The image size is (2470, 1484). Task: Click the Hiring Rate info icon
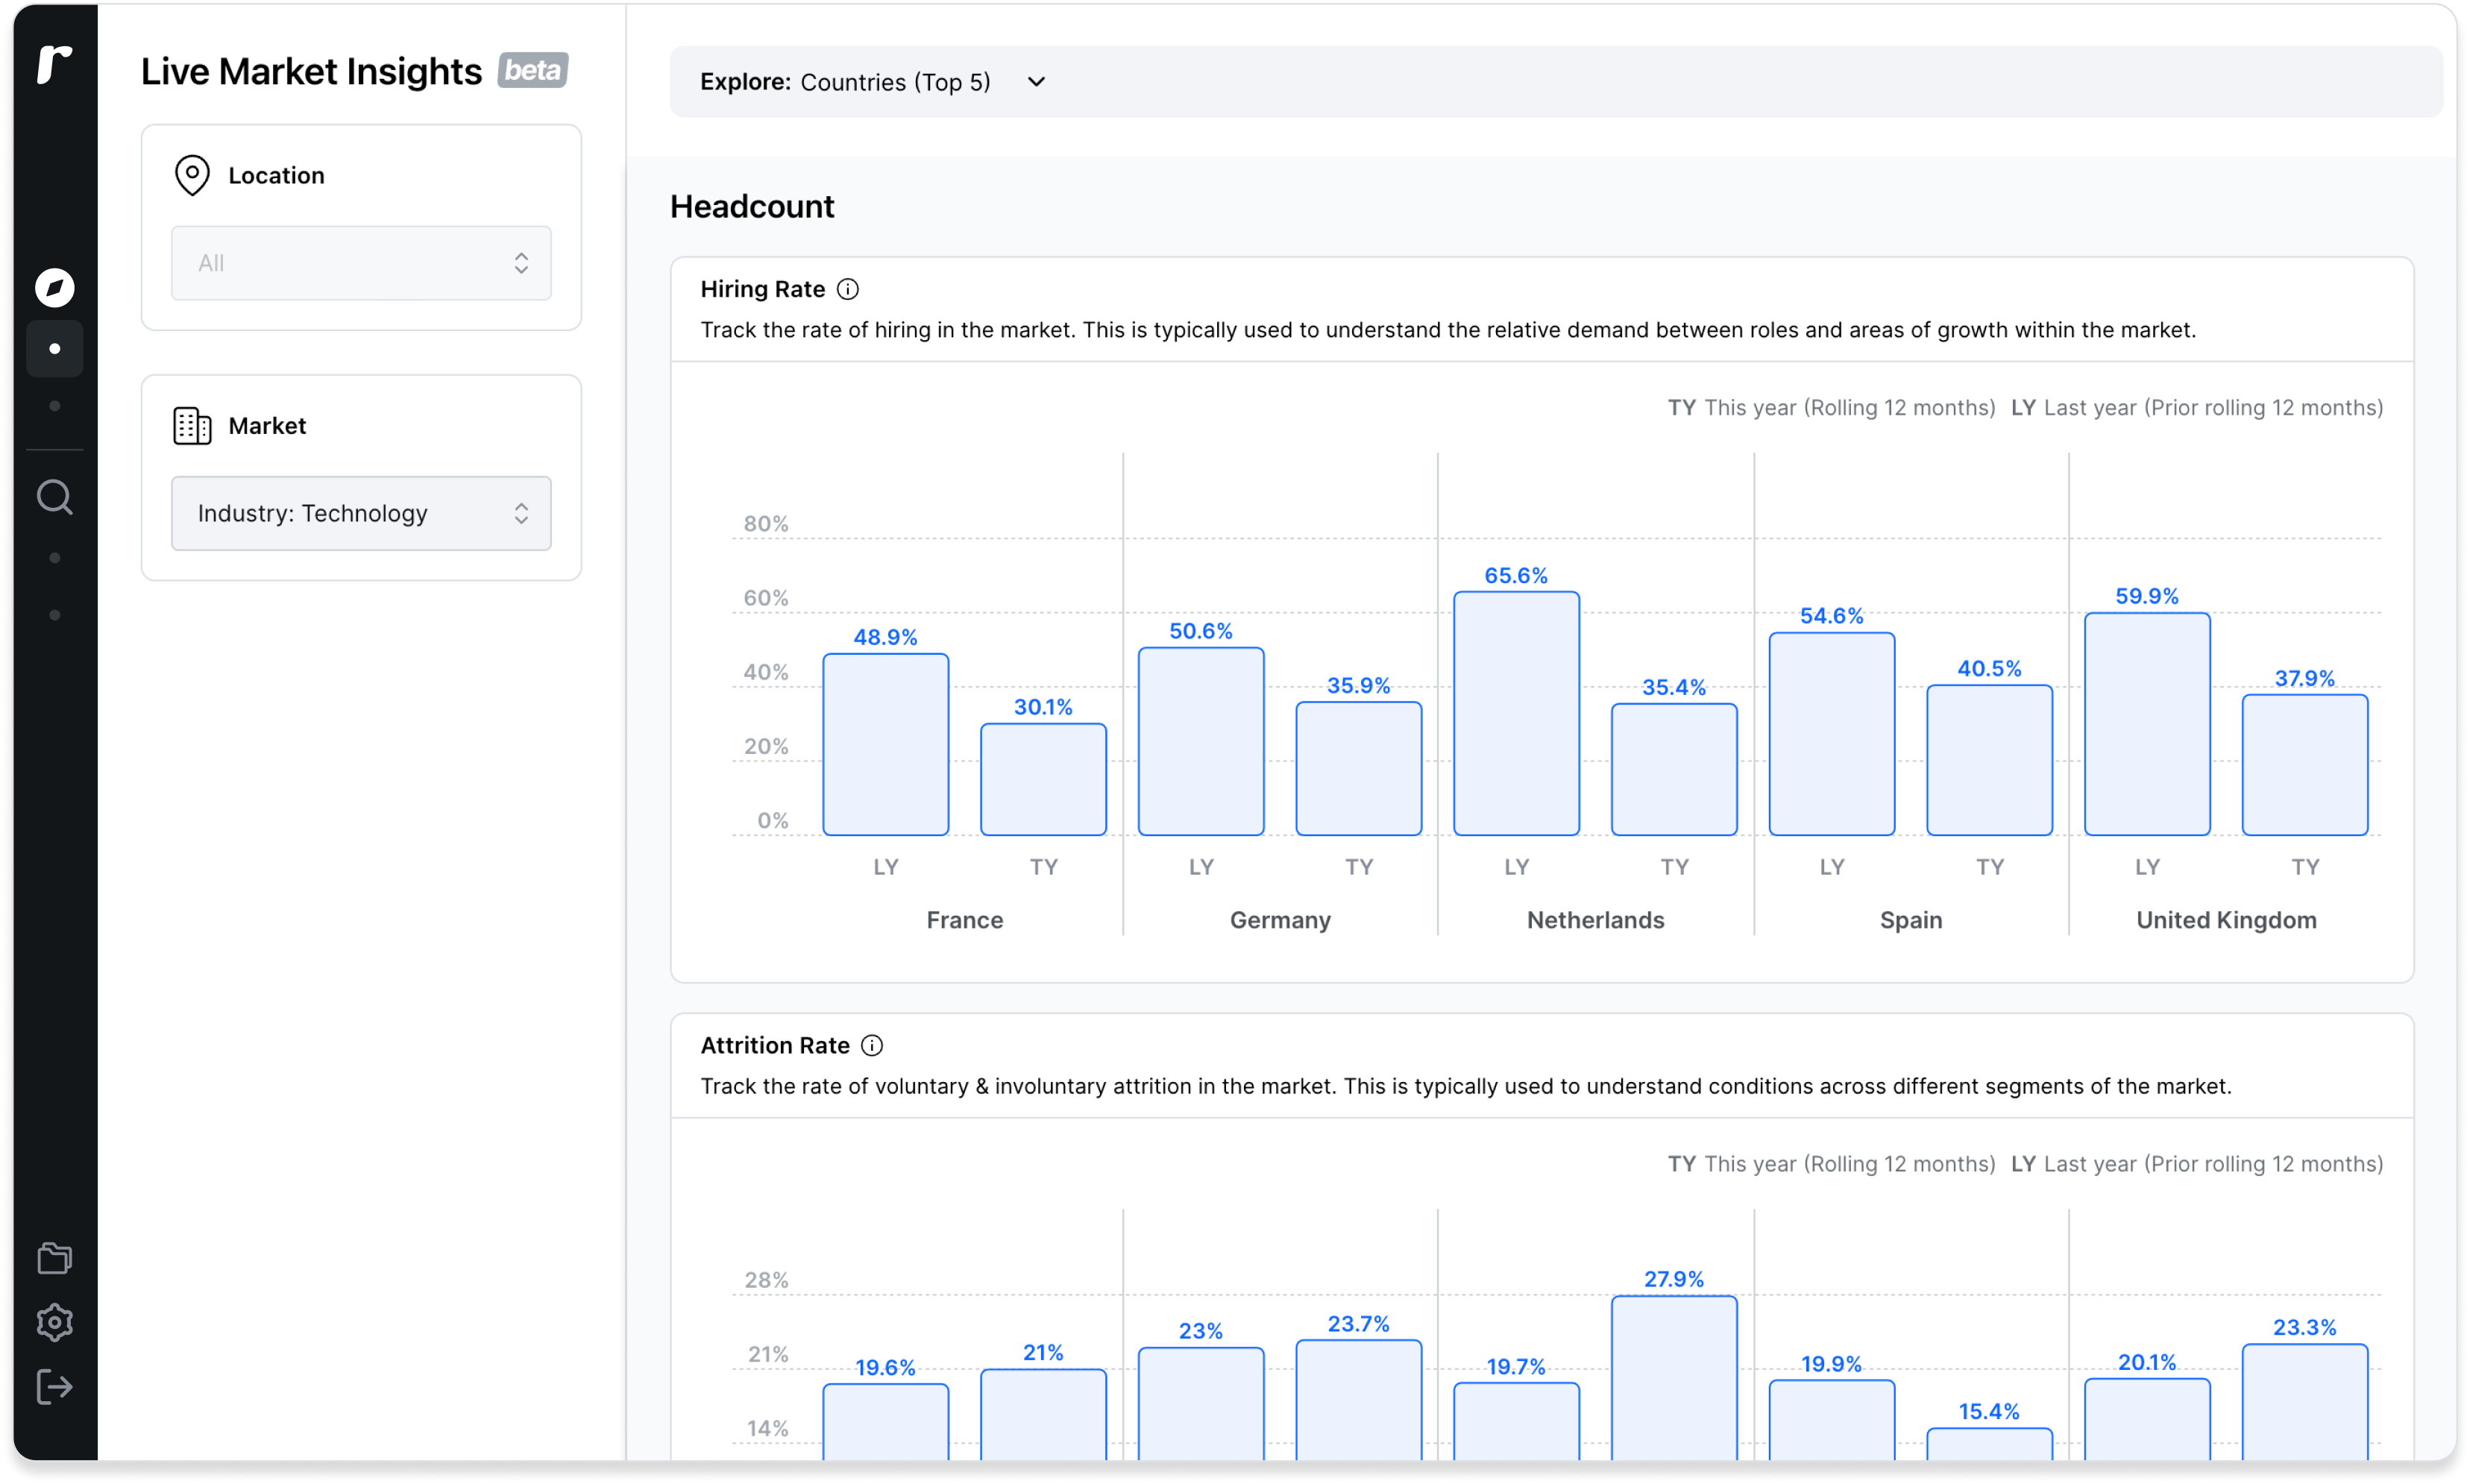[848, 289]
